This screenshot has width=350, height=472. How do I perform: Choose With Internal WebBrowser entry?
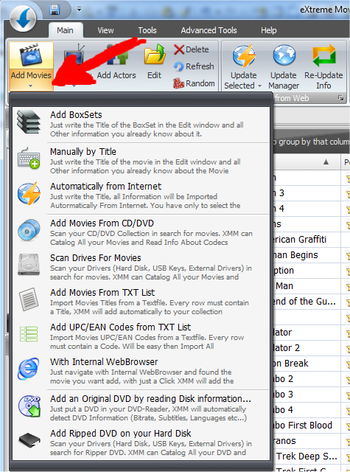141,371
